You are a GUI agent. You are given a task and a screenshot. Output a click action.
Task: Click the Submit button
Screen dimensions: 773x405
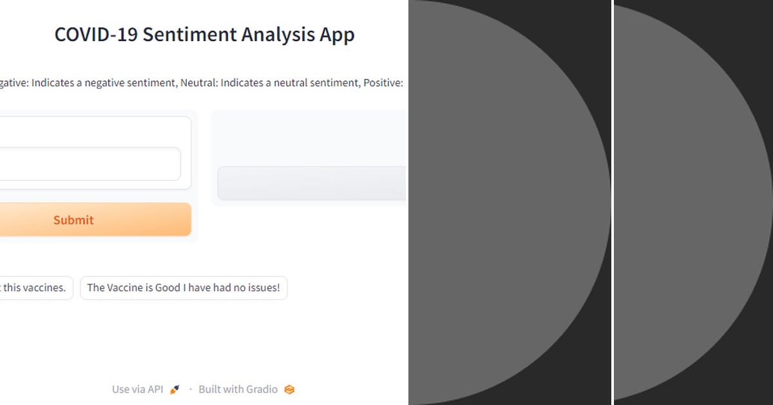[73, 219]
